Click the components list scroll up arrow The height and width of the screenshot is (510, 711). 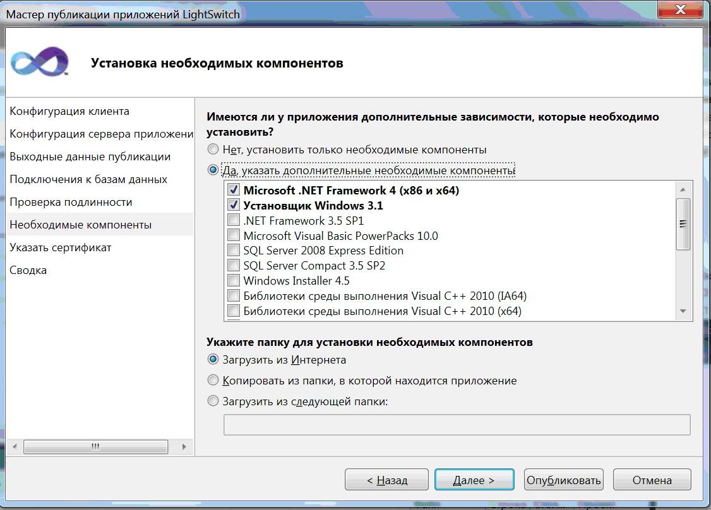(x=683, y=189)
